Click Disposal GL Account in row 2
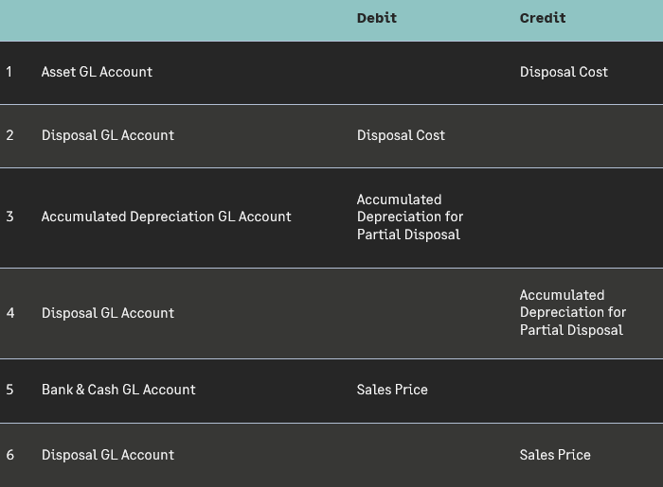Viewport: 663px width, 487px height. pyautogui.click(x=108, y=135)
